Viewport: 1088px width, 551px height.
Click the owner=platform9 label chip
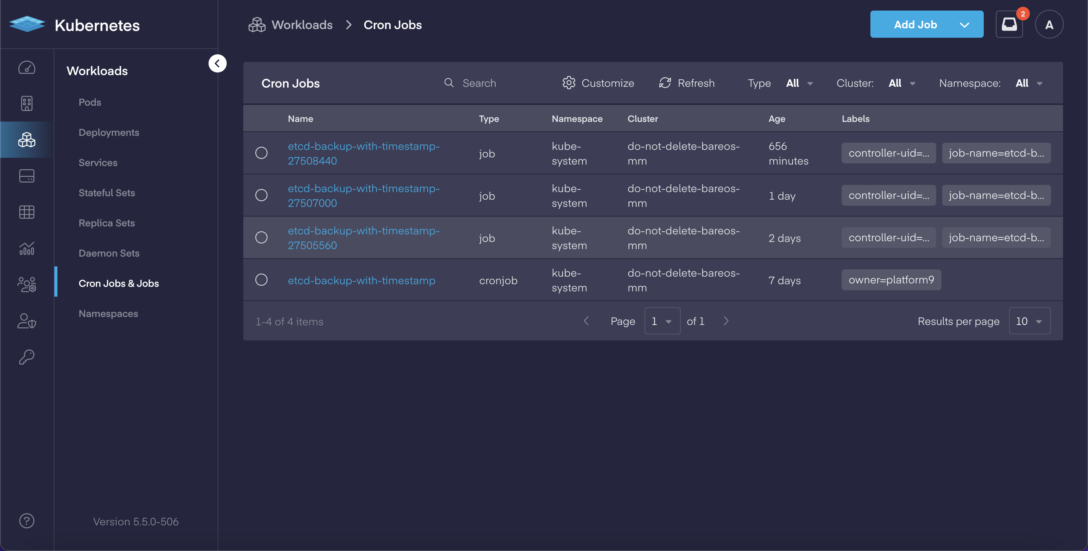(891, 280)
